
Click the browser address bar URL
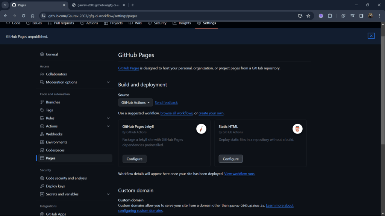(x=92, y=16)
